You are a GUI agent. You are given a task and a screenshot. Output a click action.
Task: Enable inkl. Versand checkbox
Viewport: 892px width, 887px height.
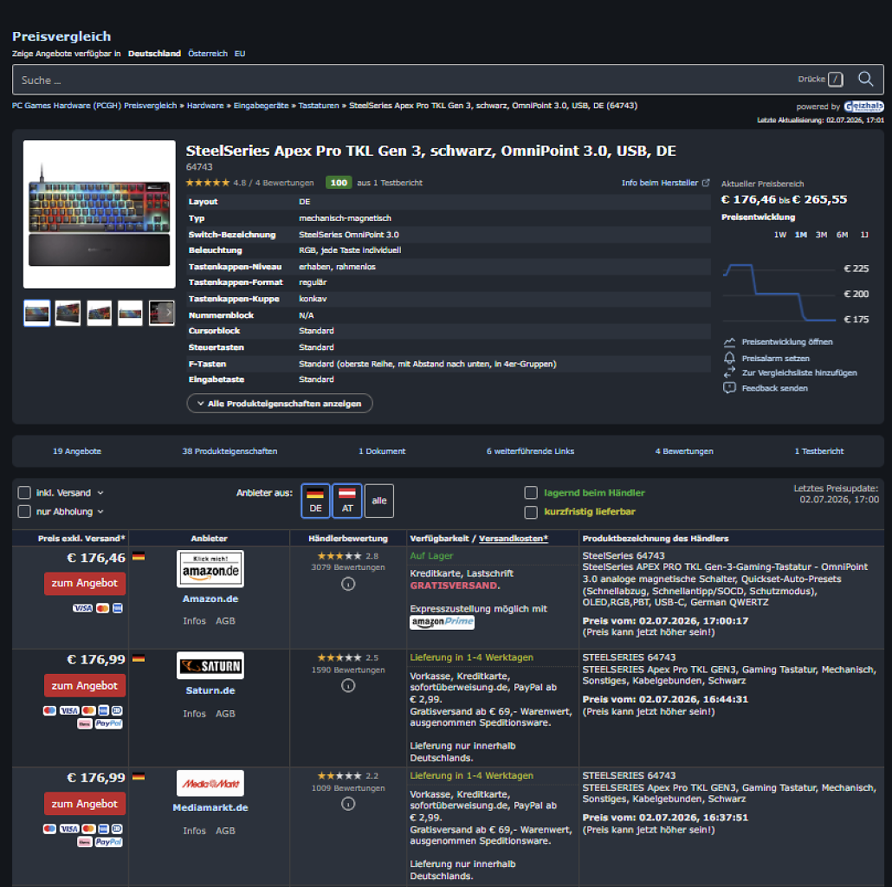24,493
